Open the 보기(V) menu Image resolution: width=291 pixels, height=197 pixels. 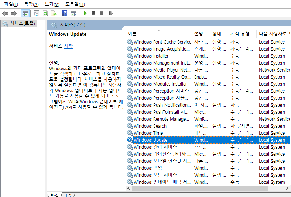pyautogui.click(x=52, y=4)
